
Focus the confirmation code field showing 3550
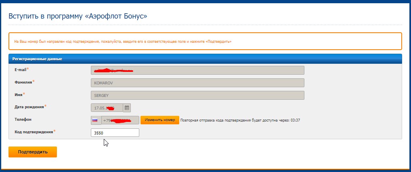pos(115,133)
